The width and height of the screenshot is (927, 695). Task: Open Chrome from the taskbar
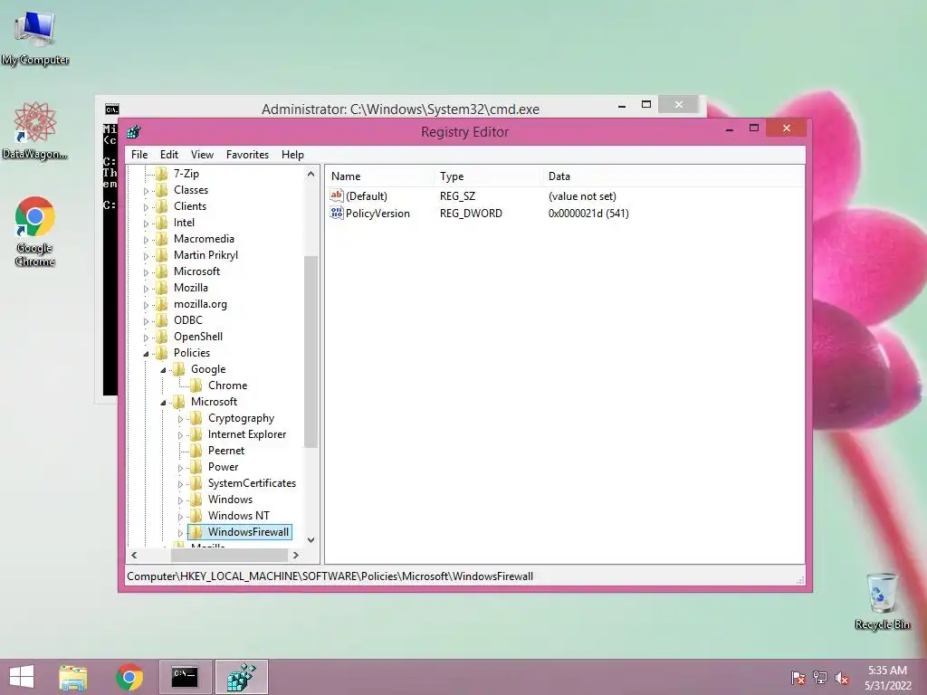click(x=129, y=677)
